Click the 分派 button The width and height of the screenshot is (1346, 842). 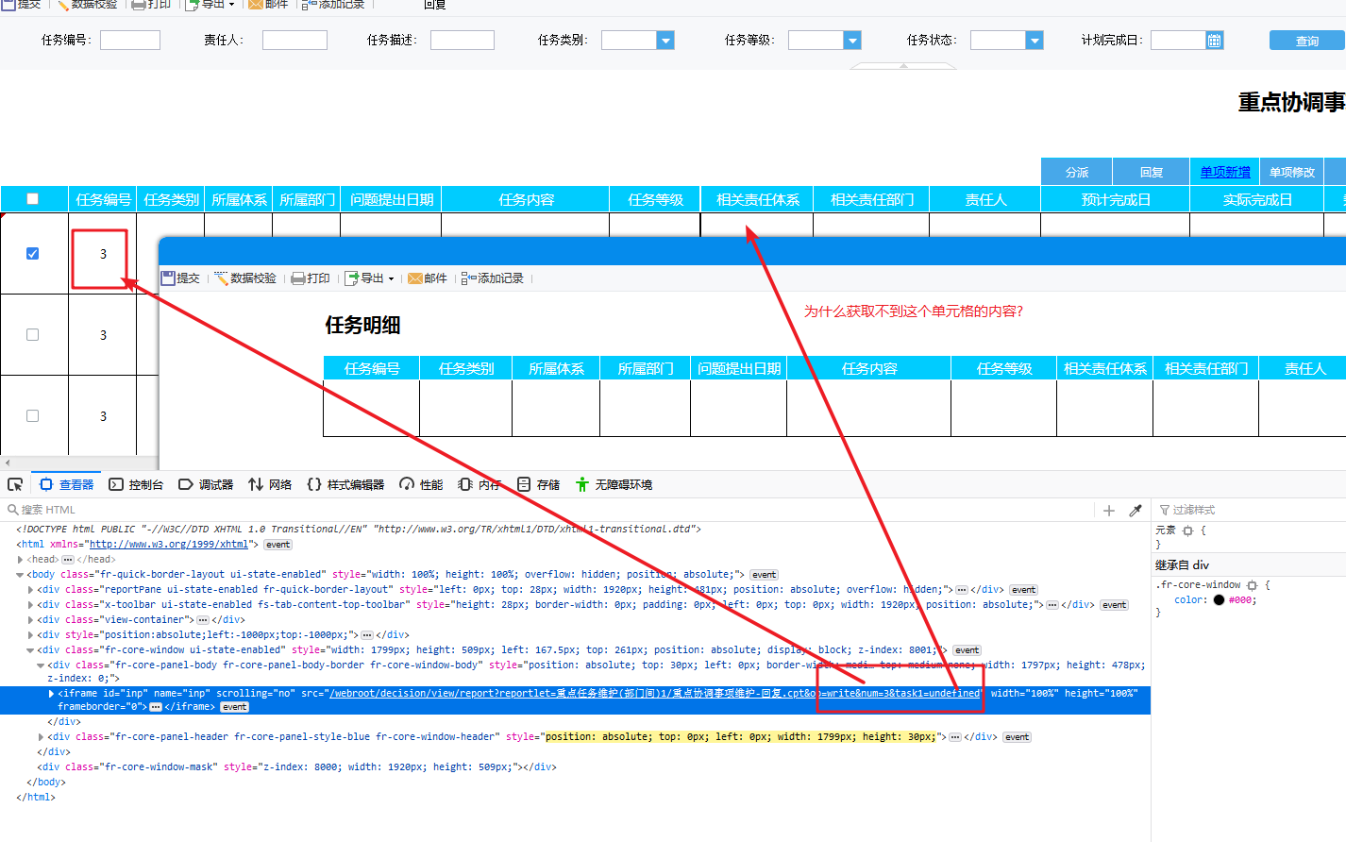pyautogui.click(x=1077, y=172)
